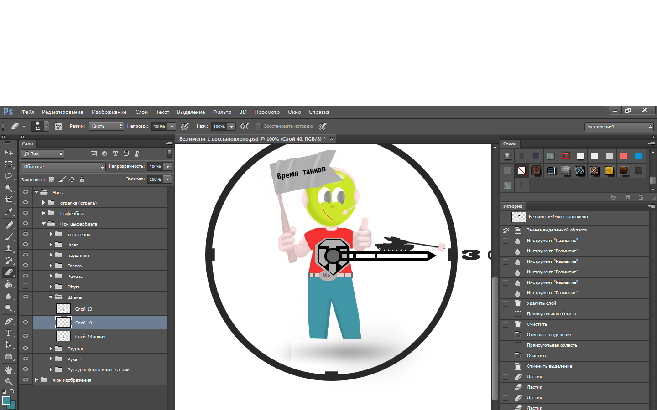Select the Рука + layer group
This screenshot has width=657, height=410.
point(74,359)
